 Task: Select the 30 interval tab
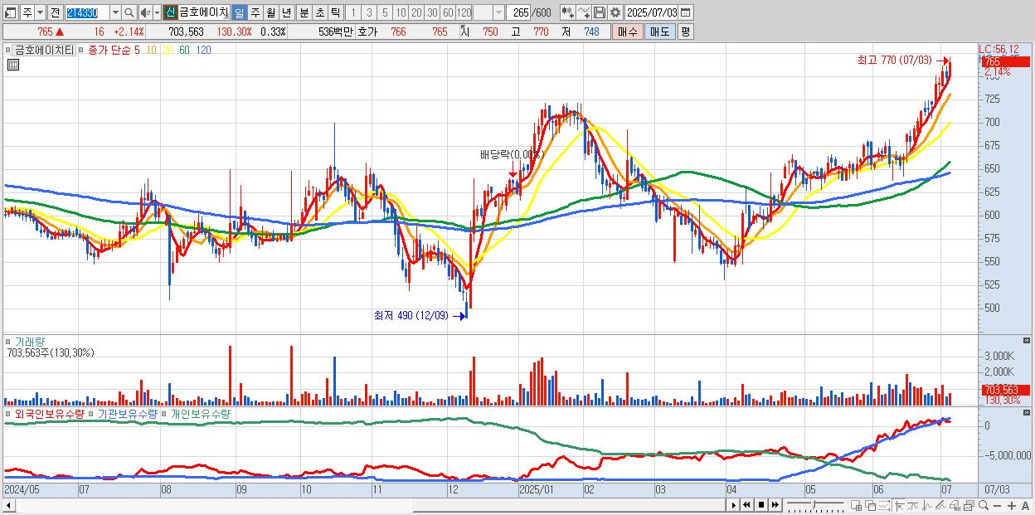tap(432, 12)
